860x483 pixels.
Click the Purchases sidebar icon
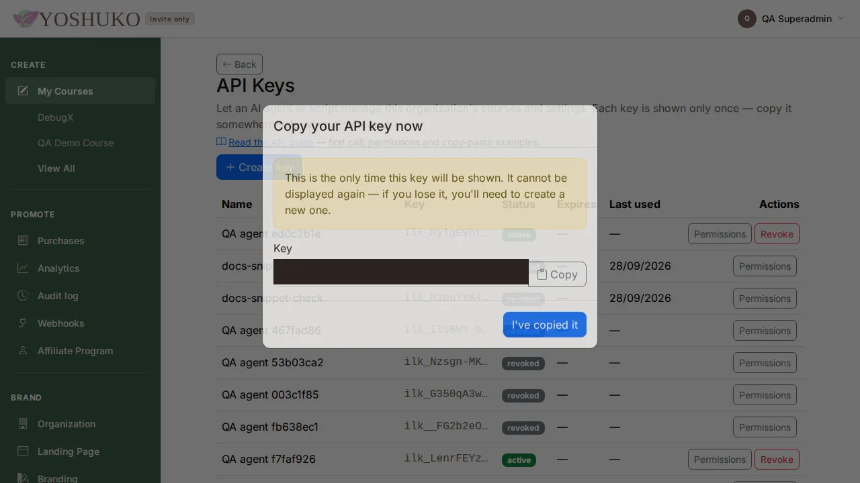click(23, 240)
